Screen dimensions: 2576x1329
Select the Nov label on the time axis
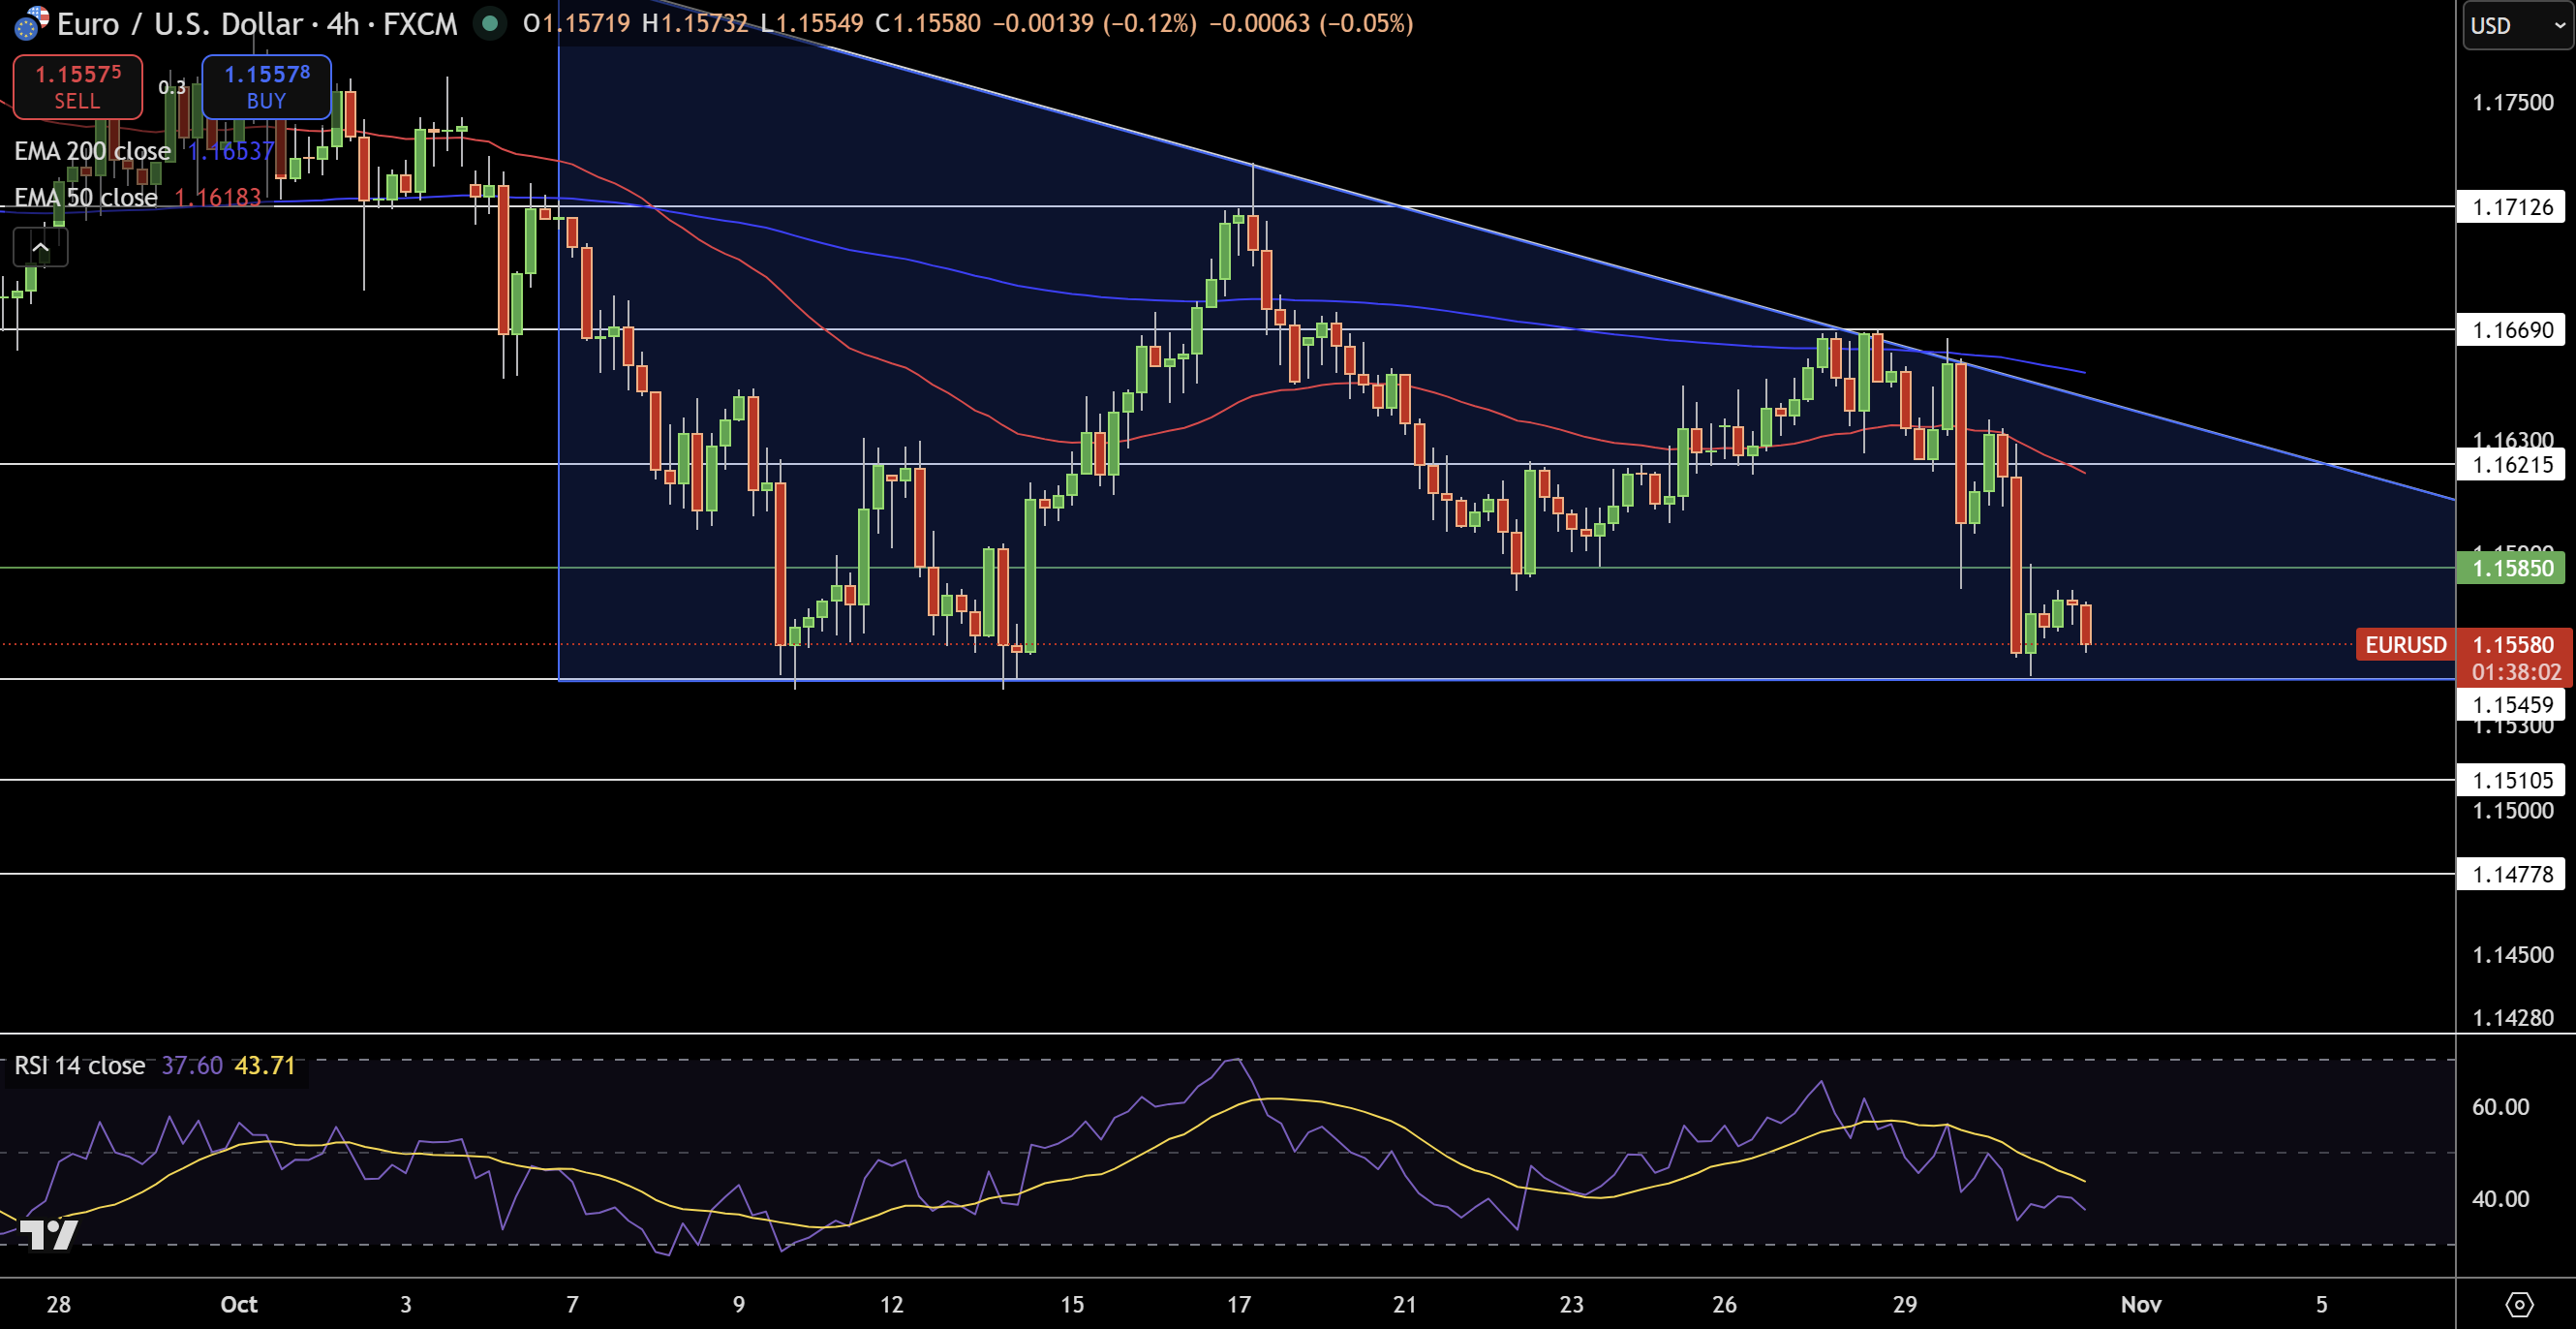[2140, 1305]
